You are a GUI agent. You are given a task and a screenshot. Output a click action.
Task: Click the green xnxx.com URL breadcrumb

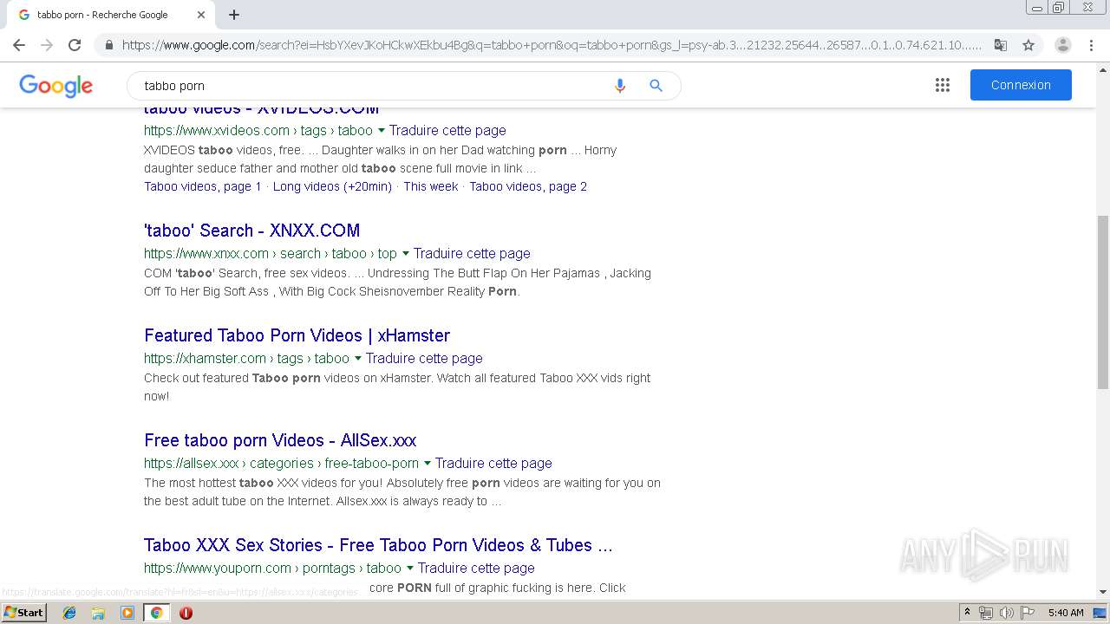click(x=271, y=254)
